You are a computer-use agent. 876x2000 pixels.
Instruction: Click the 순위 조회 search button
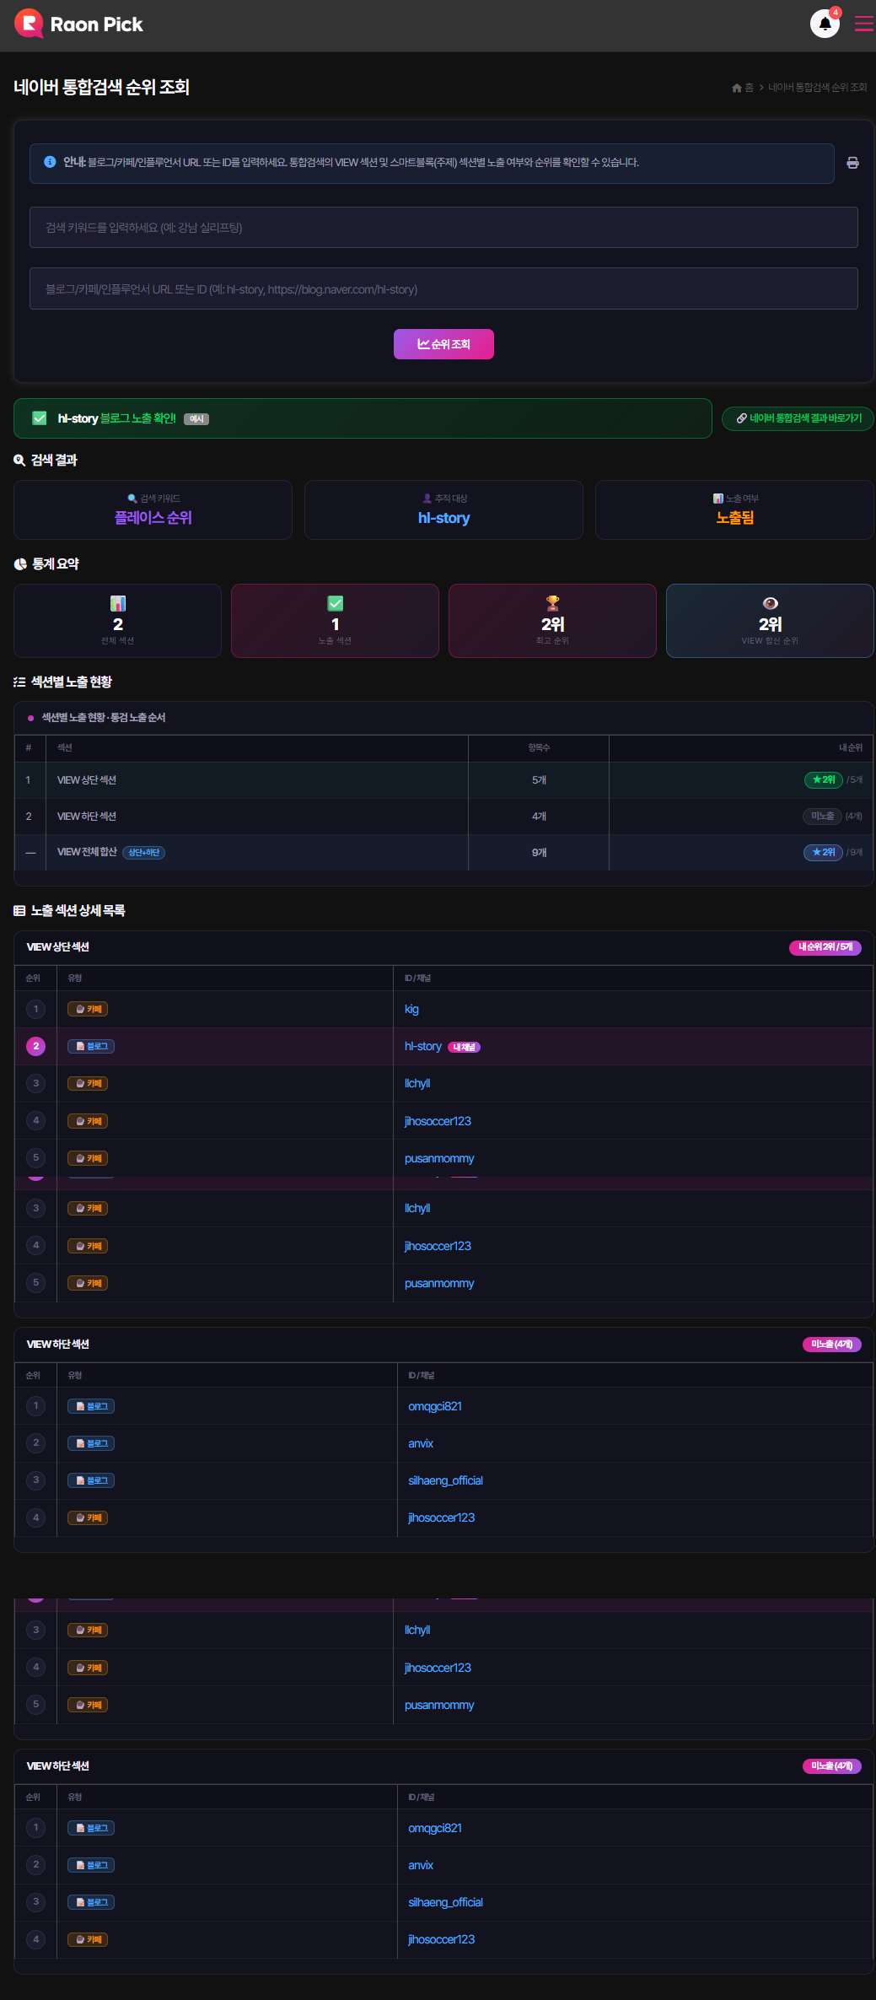point(443,344)
